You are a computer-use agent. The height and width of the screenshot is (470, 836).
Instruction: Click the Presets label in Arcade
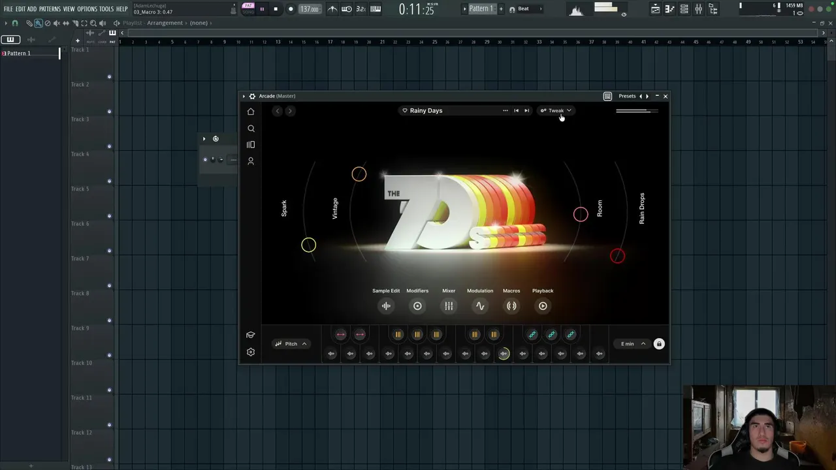(x=627, y=96)
